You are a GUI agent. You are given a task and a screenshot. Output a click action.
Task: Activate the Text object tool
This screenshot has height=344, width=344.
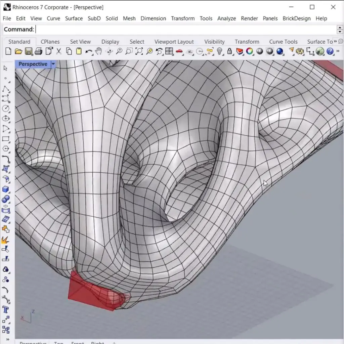click(x=6, y=309)
